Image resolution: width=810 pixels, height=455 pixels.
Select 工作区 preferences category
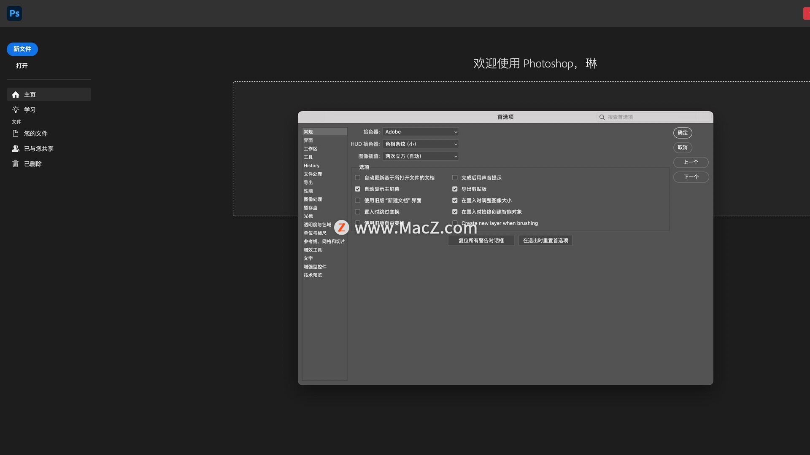tap(324, 149)
